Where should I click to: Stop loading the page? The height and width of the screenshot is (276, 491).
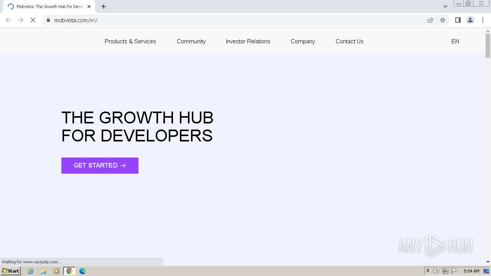pyautogui.click(x=33, y=20)
